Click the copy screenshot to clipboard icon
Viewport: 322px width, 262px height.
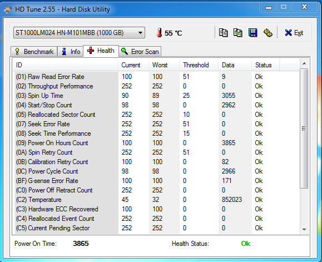238,33
